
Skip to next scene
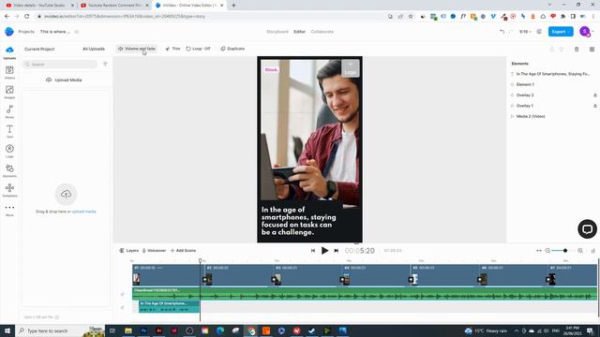click(336, 251)
